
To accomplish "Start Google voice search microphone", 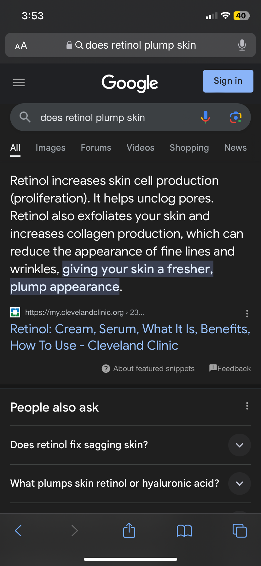I will pos(205,117).
